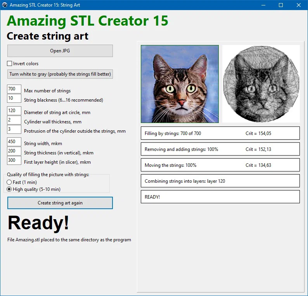Click the original cat photo thumbnail
The image size is (308, 296).
click(180, 84)
